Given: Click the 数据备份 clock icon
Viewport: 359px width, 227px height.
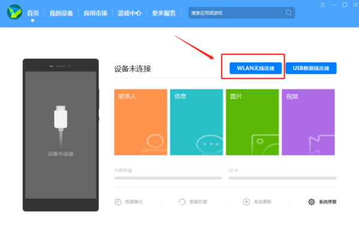Looking at the screenshot, I should coord(118,202).
